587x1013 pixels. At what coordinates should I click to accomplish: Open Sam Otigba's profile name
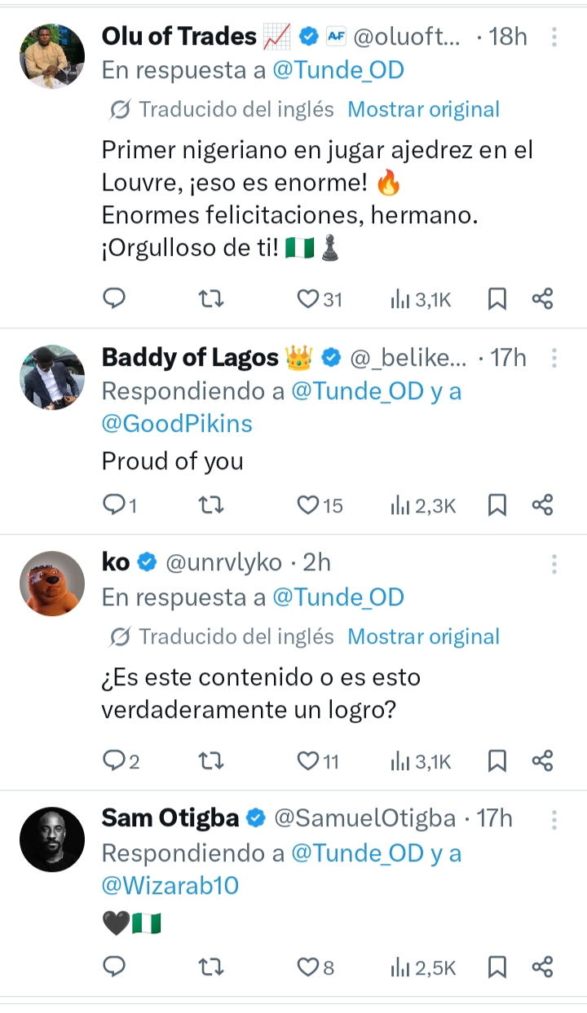170,818
